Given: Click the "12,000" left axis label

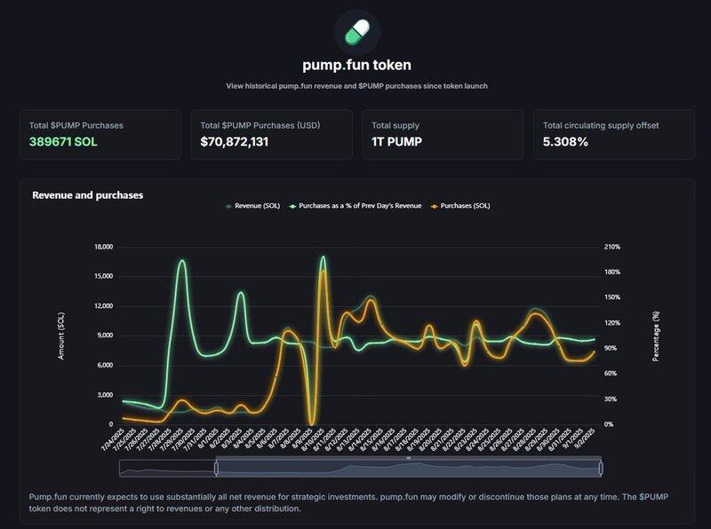Looking at the screenshot, I should [103, 306].
